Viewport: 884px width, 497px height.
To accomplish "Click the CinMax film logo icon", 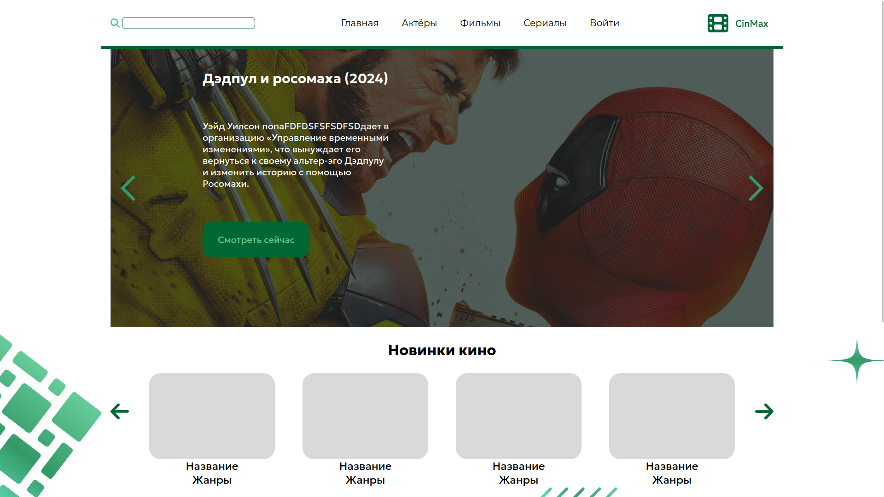I will [x=717, y=23].
